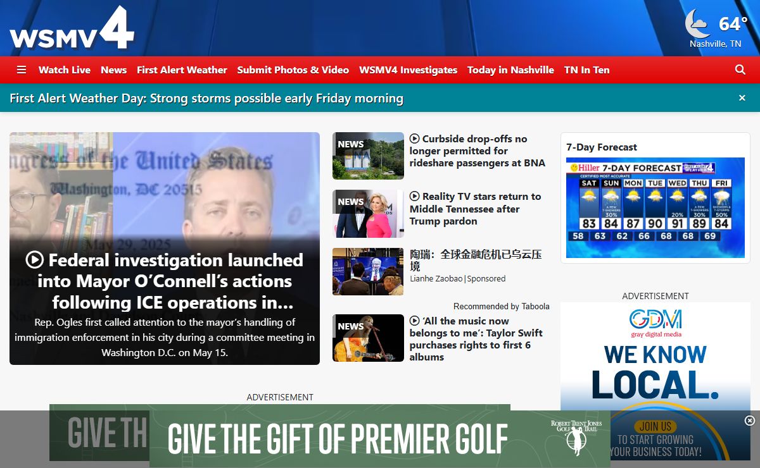
Task: Click the Gray Digital Media We Know Local ad
Action: pos(655,381)
